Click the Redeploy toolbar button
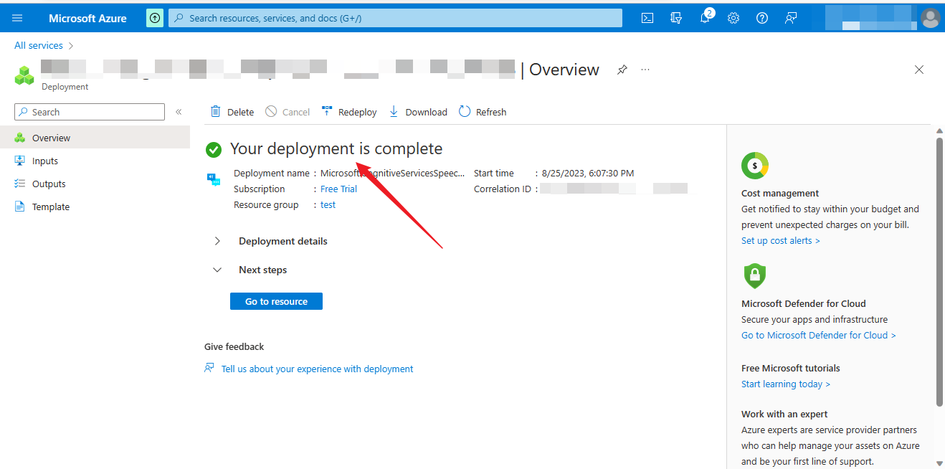Image resolution: width=945 pixels, height=469 pixels. pos(349,112)
